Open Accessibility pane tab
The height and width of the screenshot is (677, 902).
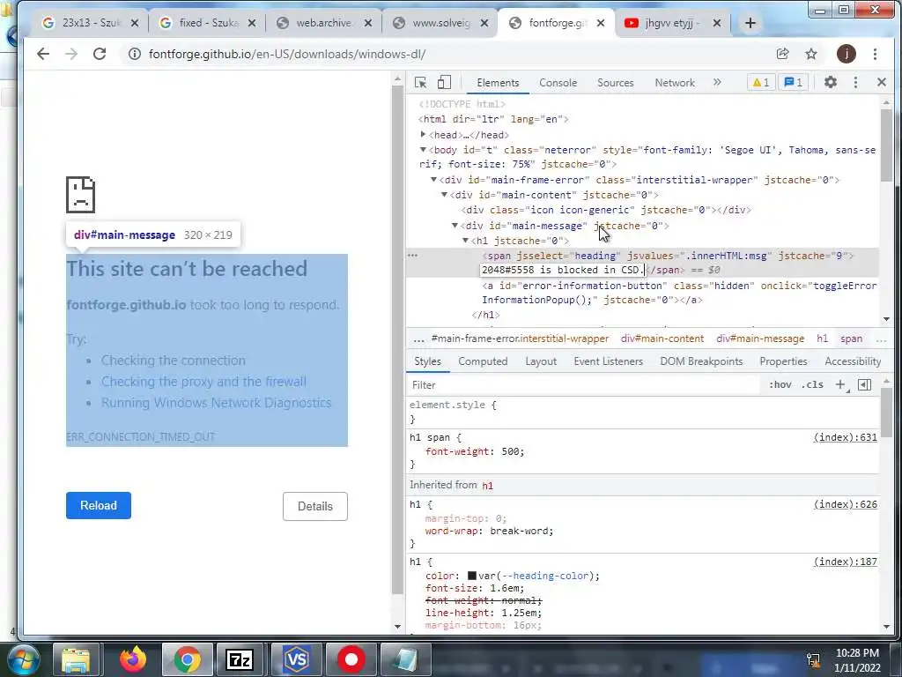pos(853,361)
